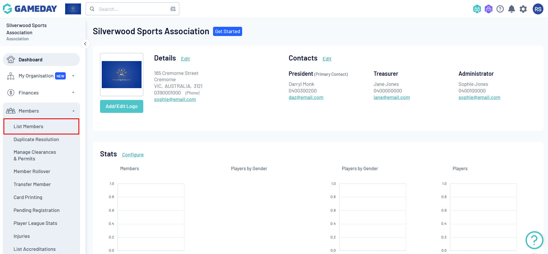Click the Finances dollar icon

11,93
